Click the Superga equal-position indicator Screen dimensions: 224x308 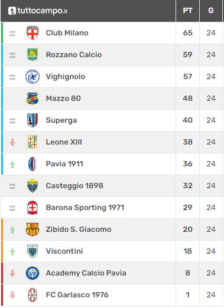[12, 121]
